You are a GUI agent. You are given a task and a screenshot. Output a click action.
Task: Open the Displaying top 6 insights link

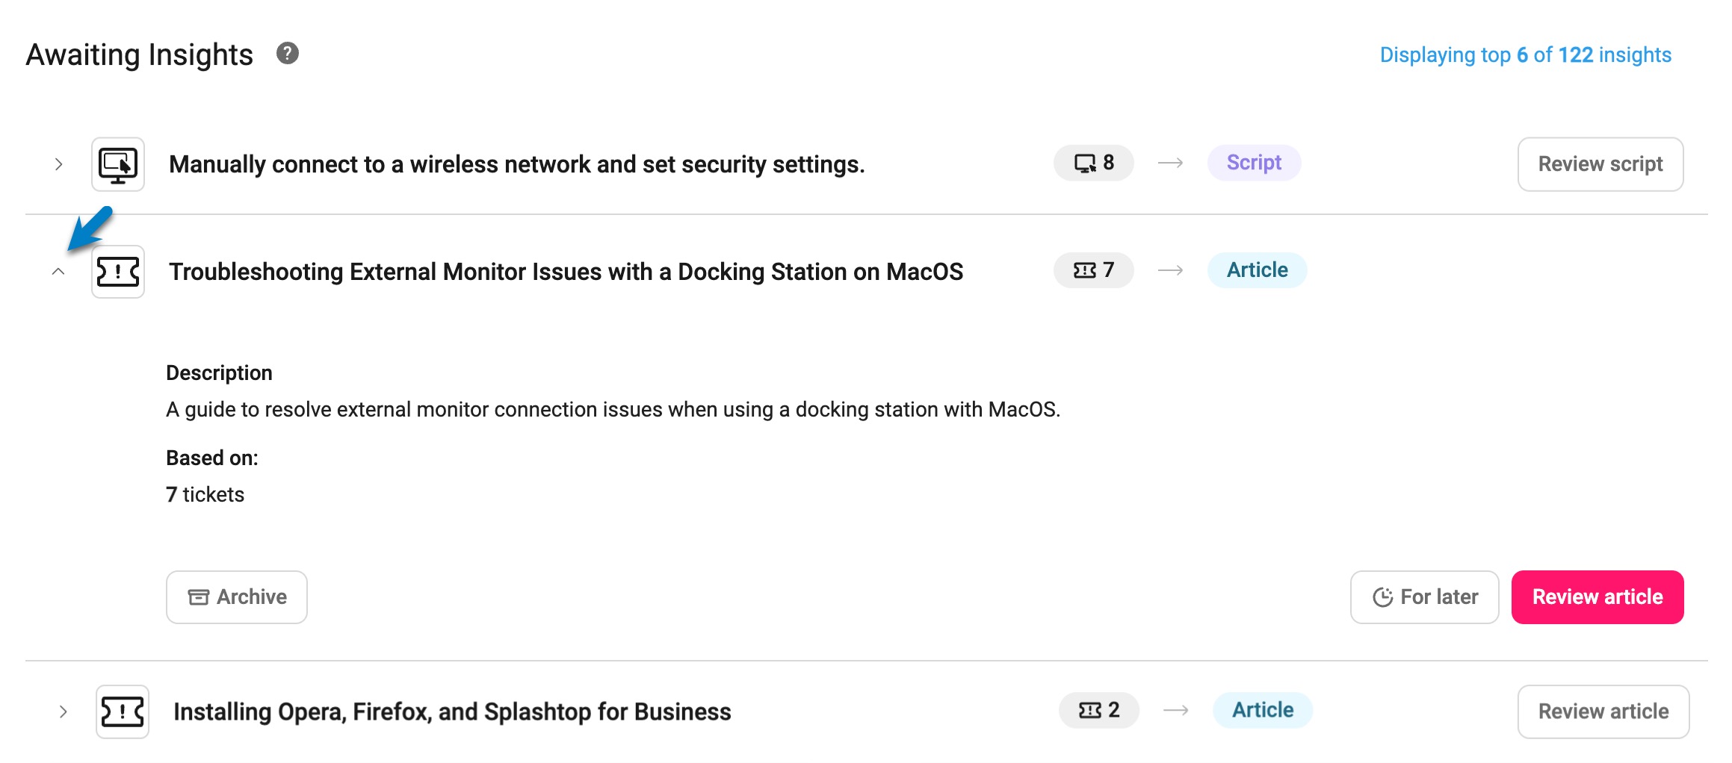pyautogui.click(x=1525, y=55)
